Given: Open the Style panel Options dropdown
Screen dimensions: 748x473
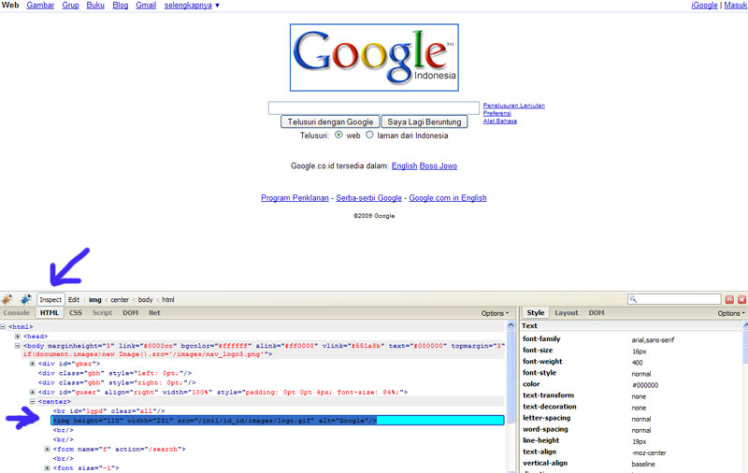Looking at the screenshot, I should [731, 313].
